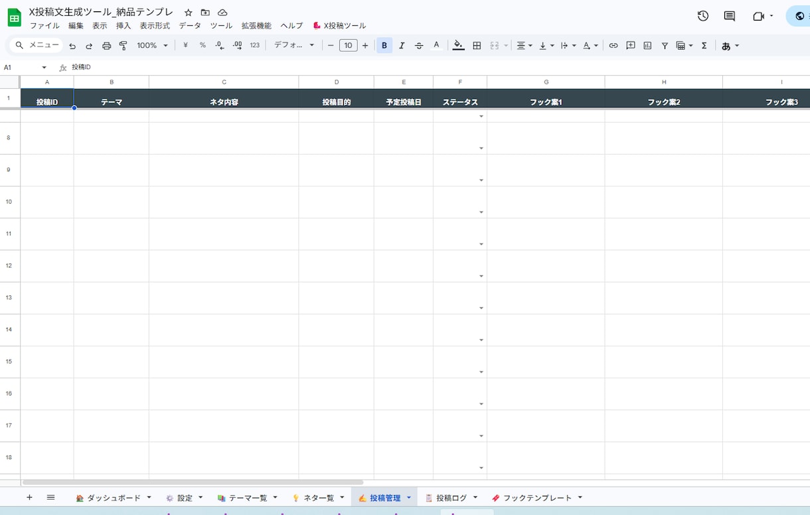The image size is (810, 515).
Task: Switch to the テーマ一覧 sheet tab
Action: [248, 498]
